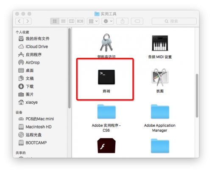Go forward with the forward arrow

coord(28,21)
